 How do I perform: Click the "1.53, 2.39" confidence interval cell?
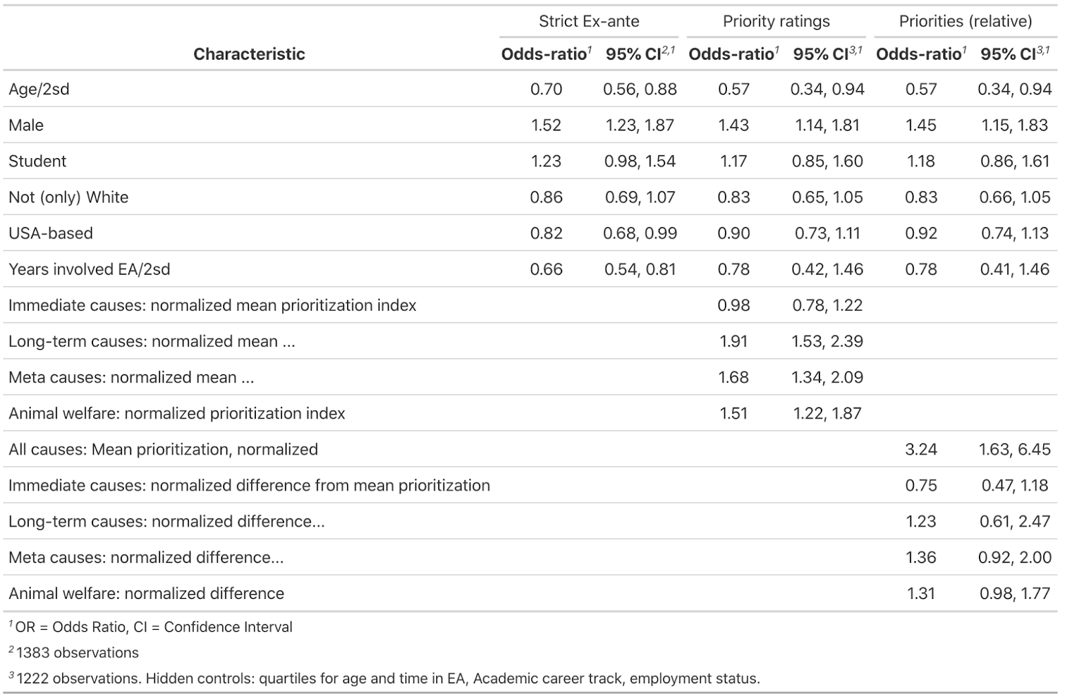(827, 342)
